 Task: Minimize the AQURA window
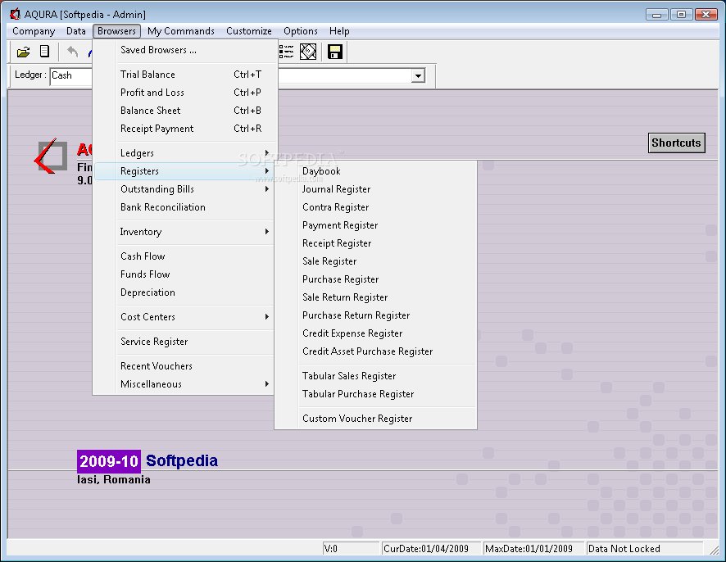[x=657, y=15]
